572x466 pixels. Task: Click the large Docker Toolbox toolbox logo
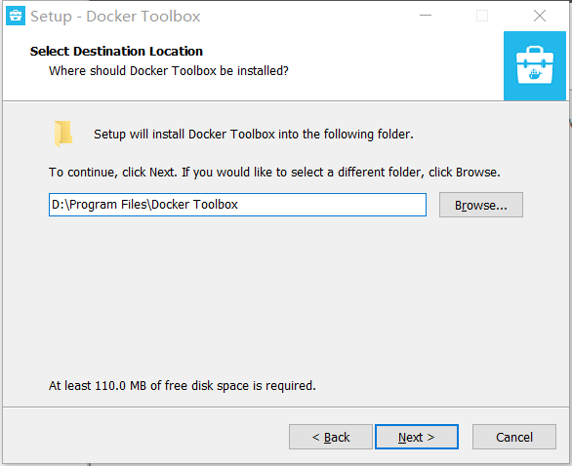pos(535,65)
